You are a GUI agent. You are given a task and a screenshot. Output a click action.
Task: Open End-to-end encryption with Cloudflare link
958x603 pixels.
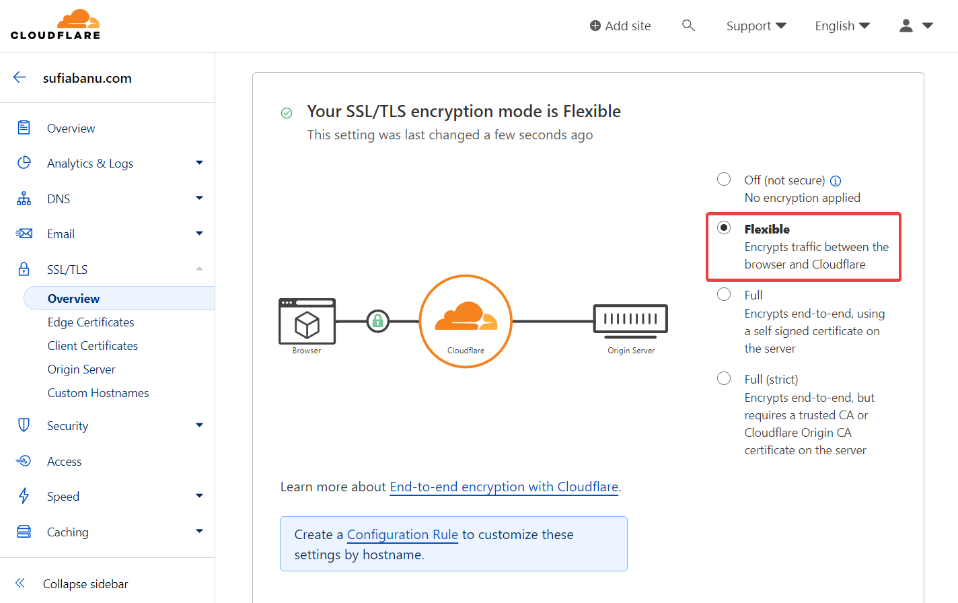tap(504, 487)
